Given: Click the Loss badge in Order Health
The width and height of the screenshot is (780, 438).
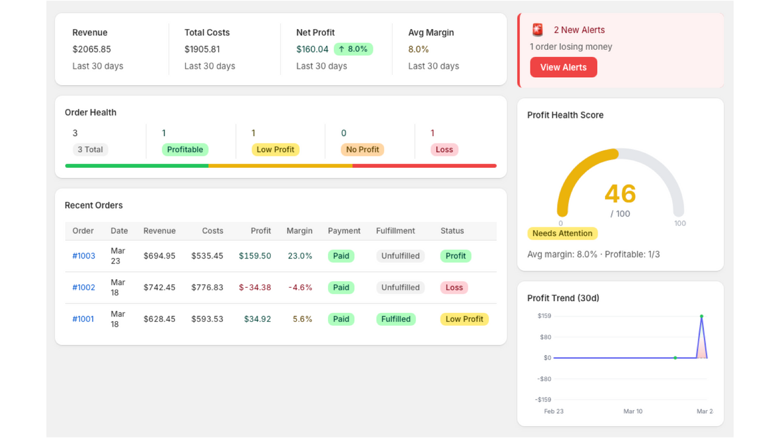Looking at the screenshot, I should pos(445,150).
